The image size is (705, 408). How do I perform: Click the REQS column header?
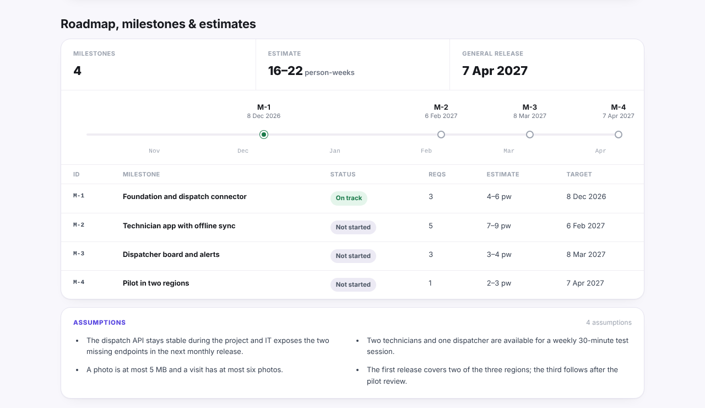(437, 174)
